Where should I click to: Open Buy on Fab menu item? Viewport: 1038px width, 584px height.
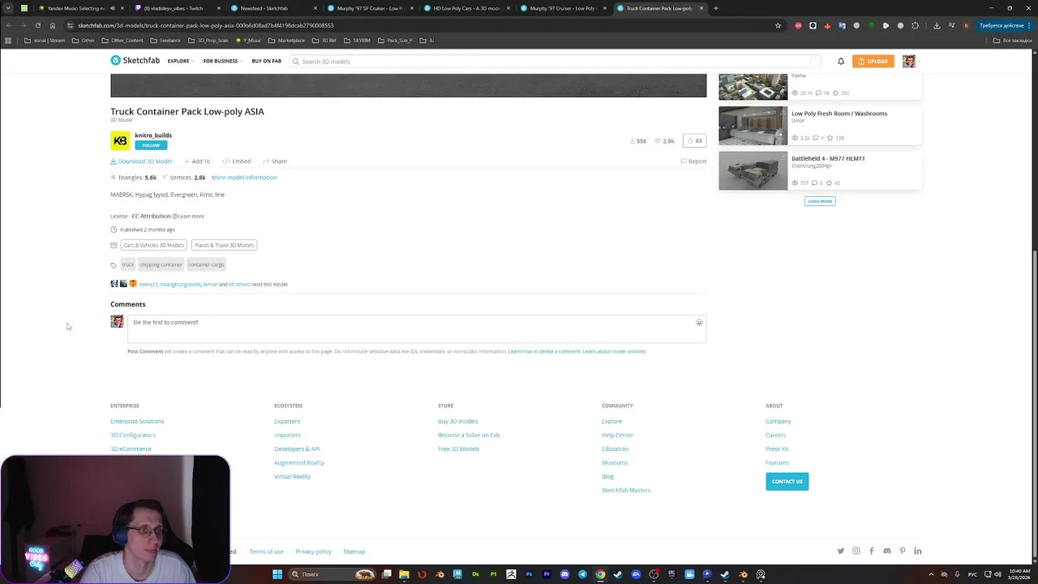(266, 62)
